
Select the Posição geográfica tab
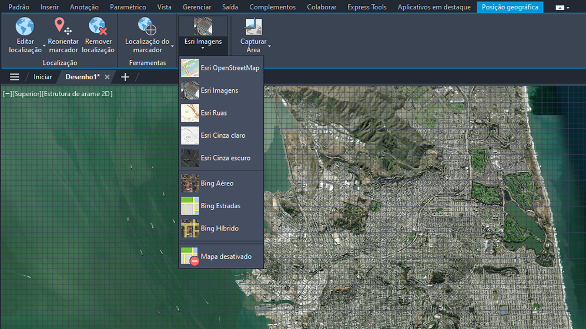tap(510, 7)
